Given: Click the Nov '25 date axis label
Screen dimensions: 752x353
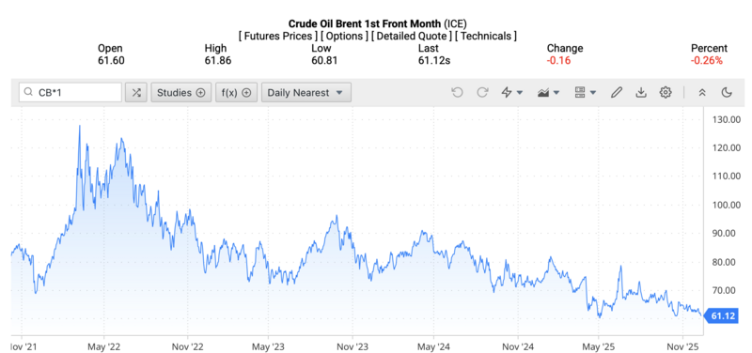Looking at the screenshot, I should 683,345.
